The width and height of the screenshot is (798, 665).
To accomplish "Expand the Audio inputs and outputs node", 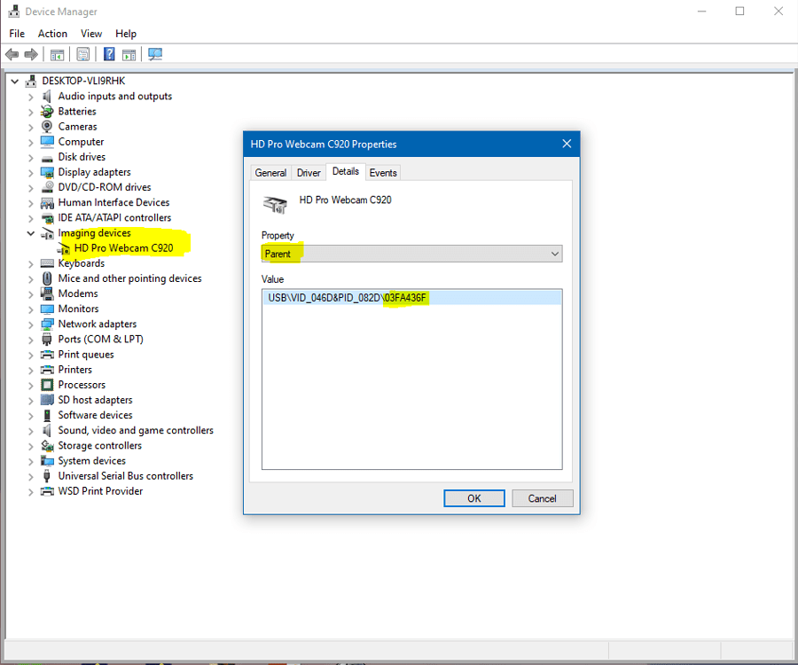I will click(x=30, y=97).
